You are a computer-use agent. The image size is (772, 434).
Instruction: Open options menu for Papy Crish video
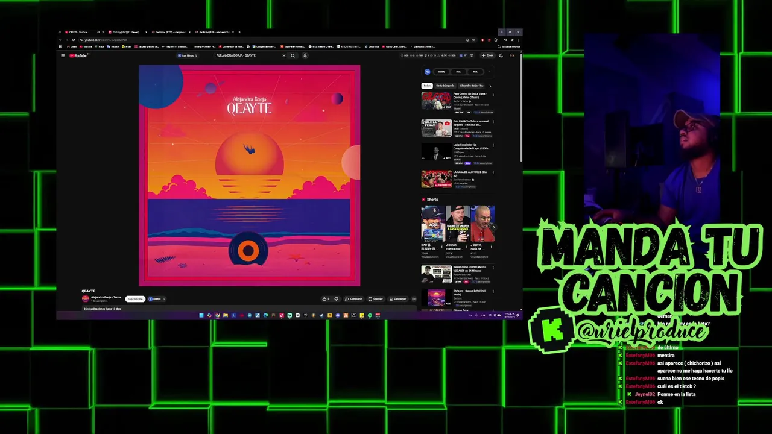click(x=493, y=95)
